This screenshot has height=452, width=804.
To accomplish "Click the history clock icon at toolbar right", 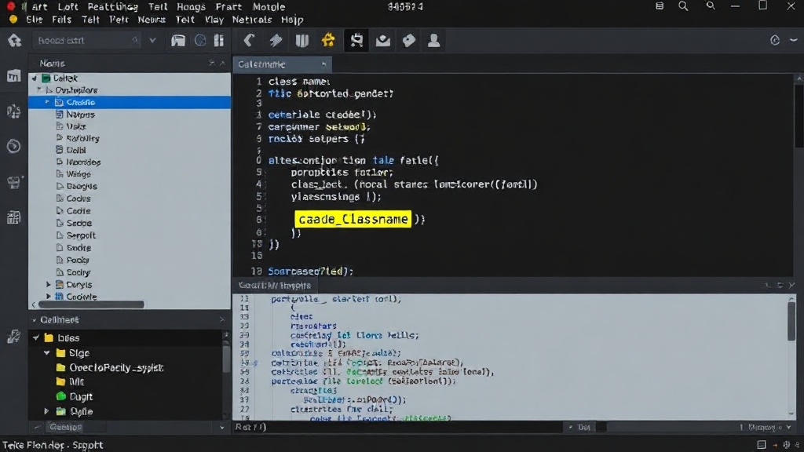I will (x=775, y=41).
